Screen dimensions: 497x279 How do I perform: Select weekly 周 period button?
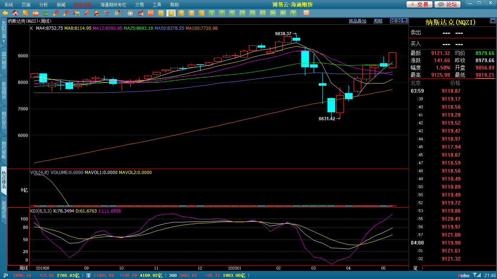tap(171, 13)
